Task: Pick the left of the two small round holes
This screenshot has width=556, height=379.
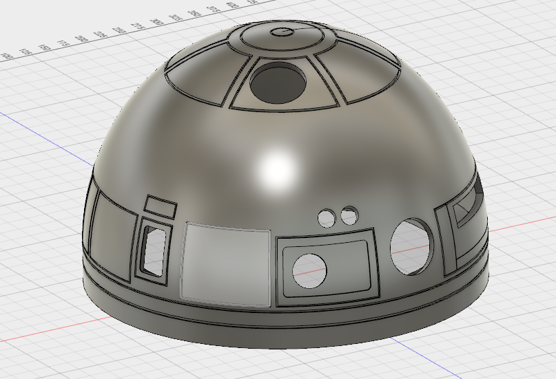Action: (327, 217)
